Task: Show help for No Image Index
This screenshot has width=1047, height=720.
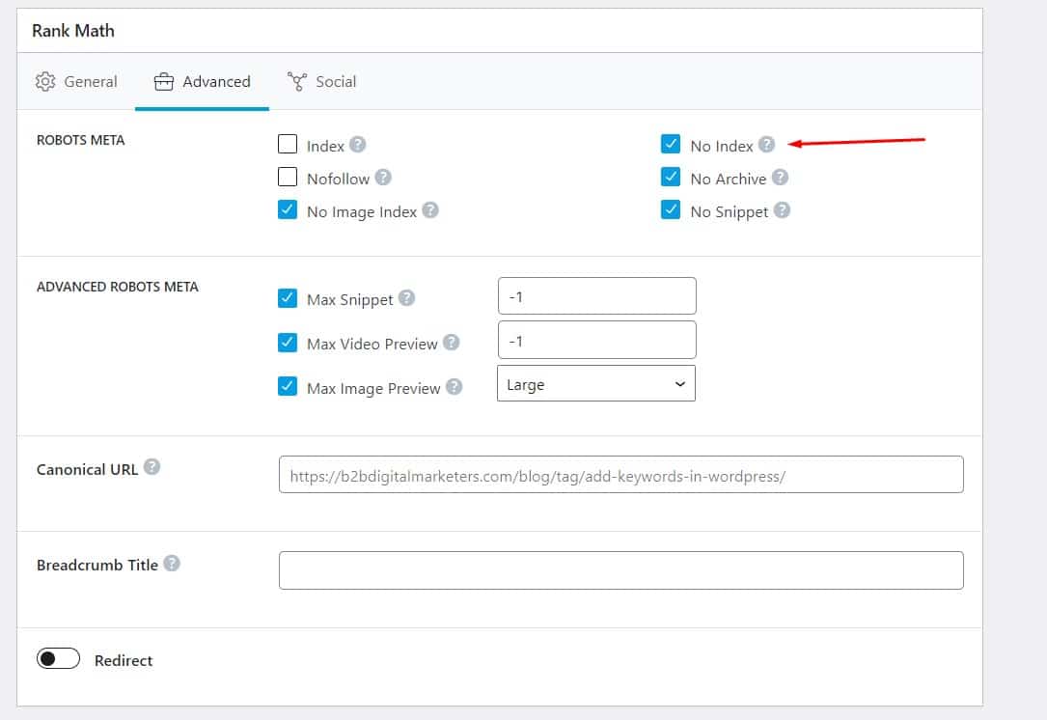Action: 430,210
